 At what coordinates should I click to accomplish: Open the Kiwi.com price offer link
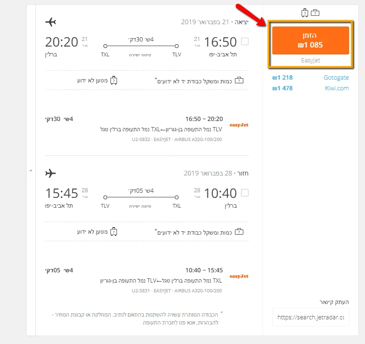(x=337, y=88)
